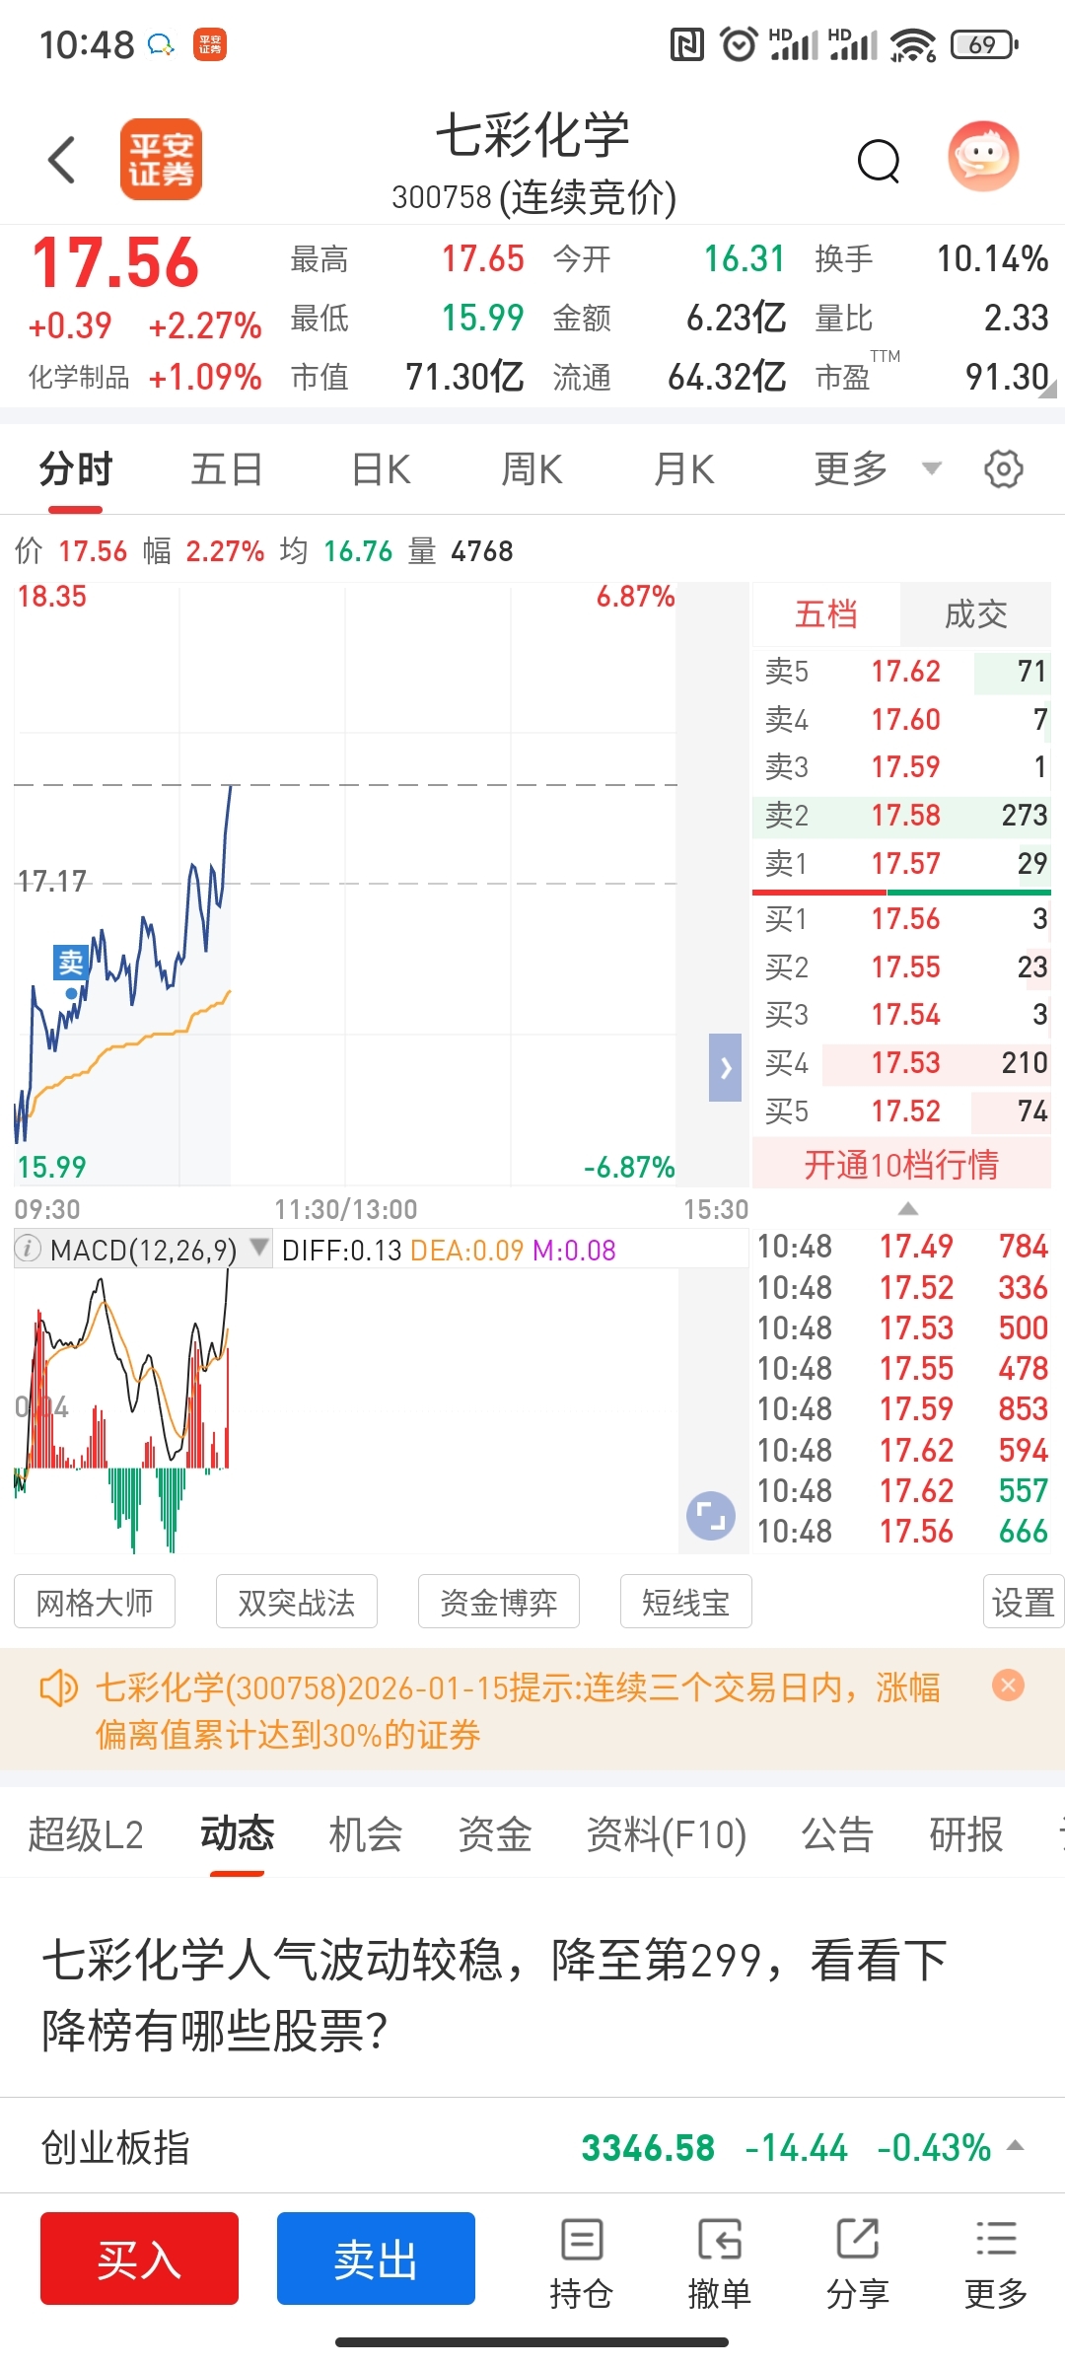Tap 换手 10.14% value
Image resolution: width=1065 pixels, height=2367 pixels.
[992, 258]
